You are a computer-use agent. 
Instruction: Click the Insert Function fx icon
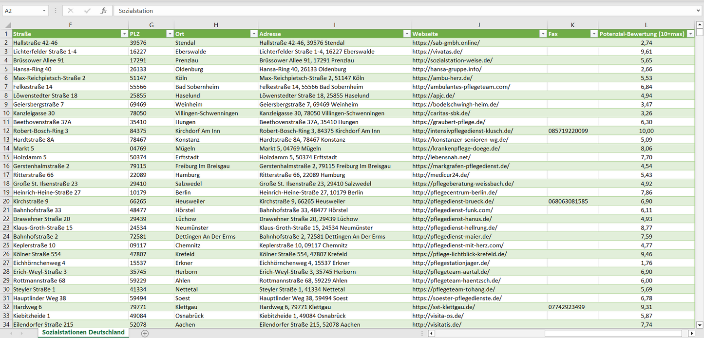[103, 11]
